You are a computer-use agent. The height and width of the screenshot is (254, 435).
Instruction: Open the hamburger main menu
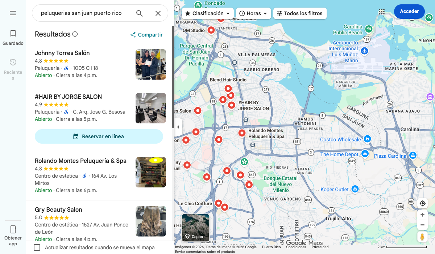(x=13, y=13)
